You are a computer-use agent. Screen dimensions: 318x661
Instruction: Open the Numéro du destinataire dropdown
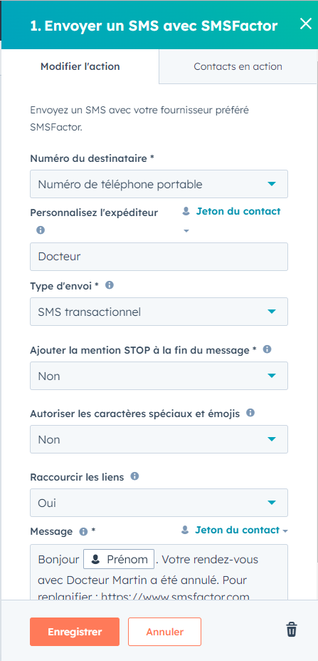[159, 184]
